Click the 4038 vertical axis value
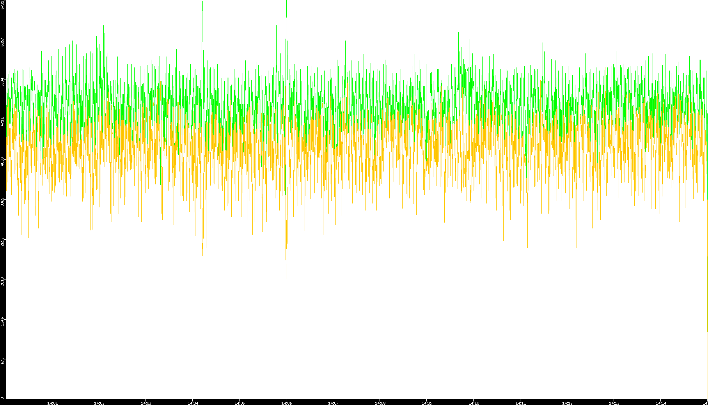The height and width of the screenshot is (405, 708). [3, 161]
